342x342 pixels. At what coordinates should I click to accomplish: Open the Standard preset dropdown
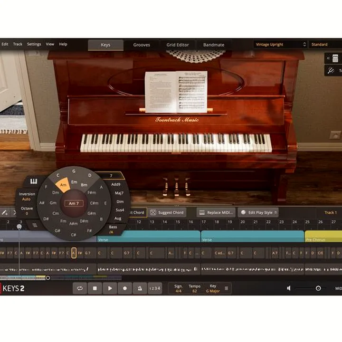pyautogui.click(x=325, y=45)
